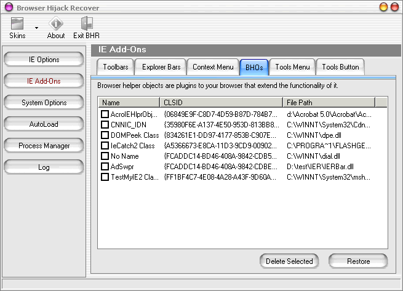Click file path D:\test\IER\IERBar.dll
Viewport: 403px width, 291px height.
click(x=320, y=167)
